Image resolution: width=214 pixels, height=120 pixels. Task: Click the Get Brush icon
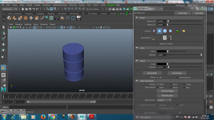(x=170, y=38)
